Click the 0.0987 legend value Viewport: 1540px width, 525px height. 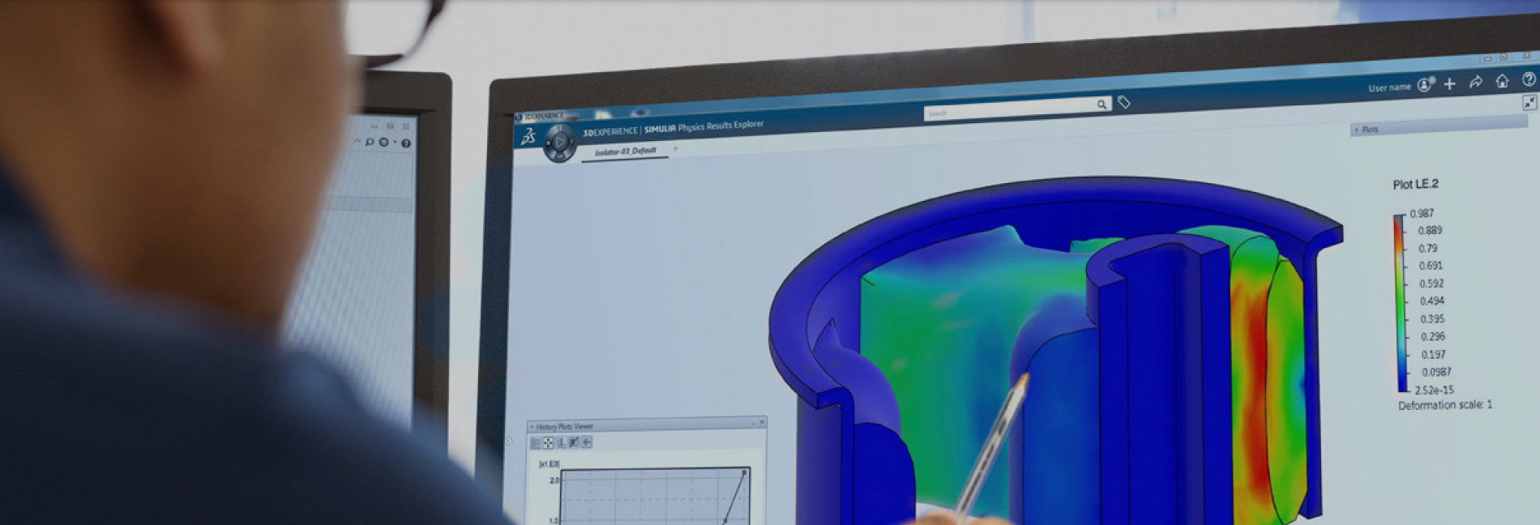(1436, 372)
